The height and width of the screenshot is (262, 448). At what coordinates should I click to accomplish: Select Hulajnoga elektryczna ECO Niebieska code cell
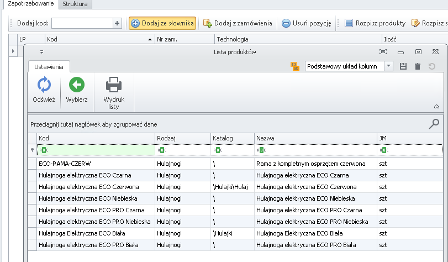(x=96, y=198)
